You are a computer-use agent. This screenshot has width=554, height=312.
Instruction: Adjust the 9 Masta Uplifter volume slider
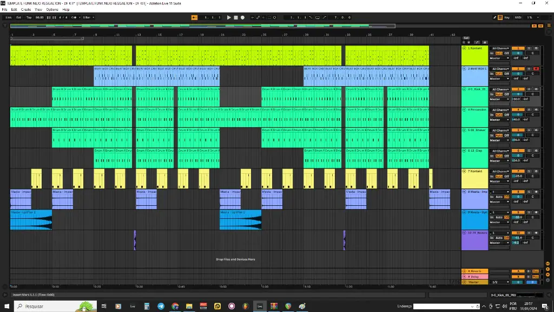[518, 217]
